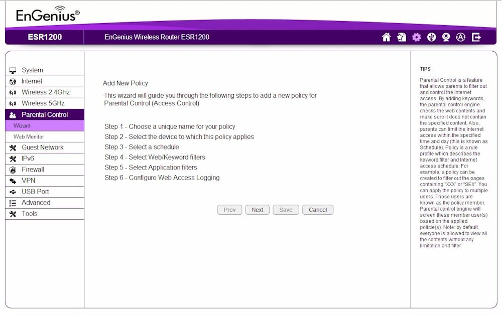Select the Parental Control menu
502x317 pixels.
pyautogui.click(x=45, y=114)
